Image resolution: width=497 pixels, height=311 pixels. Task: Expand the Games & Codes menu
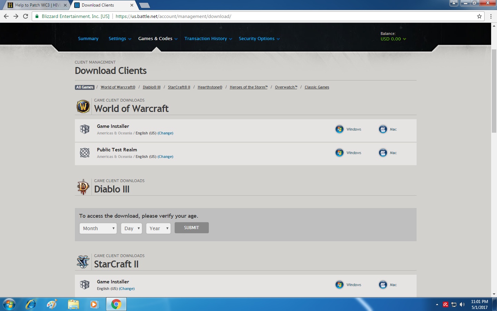tap(158, 39)
